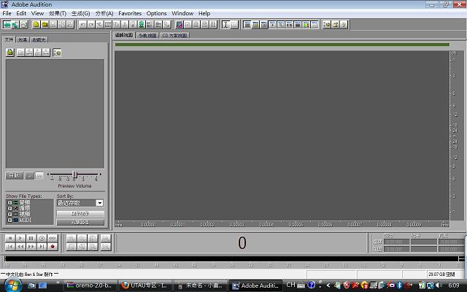Toggle the MIDI file type checkbox
467x292 pixels.
point(9,220)
